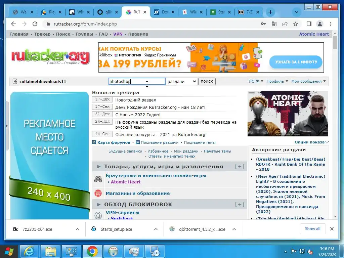Click RSS icon for Последние раздачи
This screenshot has width=344, height=258.
tap(137, 142)
